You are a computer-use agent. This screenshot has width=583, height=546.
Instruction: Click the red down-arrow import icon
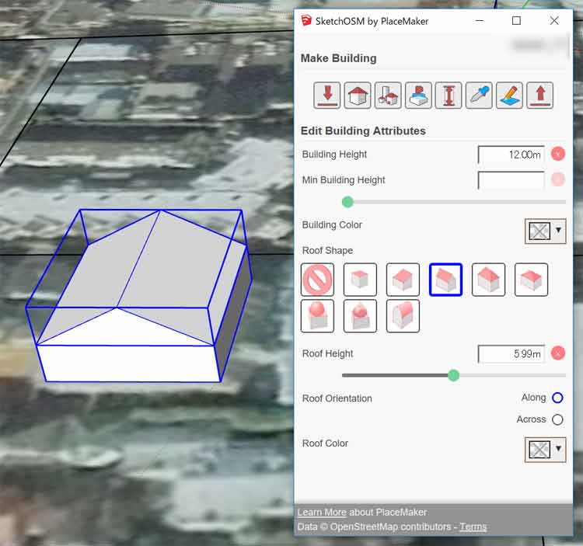pos(326,96)
